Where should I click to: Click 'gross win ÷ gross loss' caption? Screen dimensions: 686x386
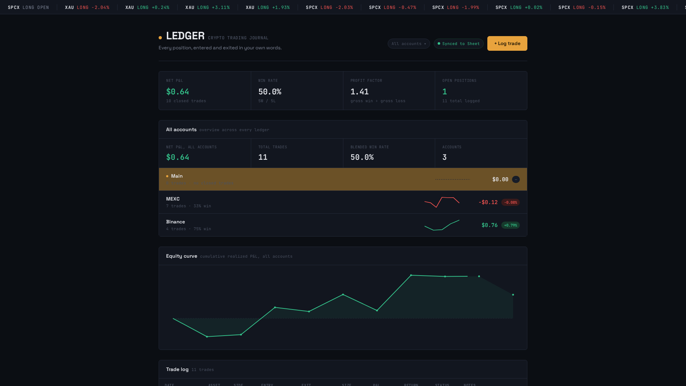click(x=378, y=101)
